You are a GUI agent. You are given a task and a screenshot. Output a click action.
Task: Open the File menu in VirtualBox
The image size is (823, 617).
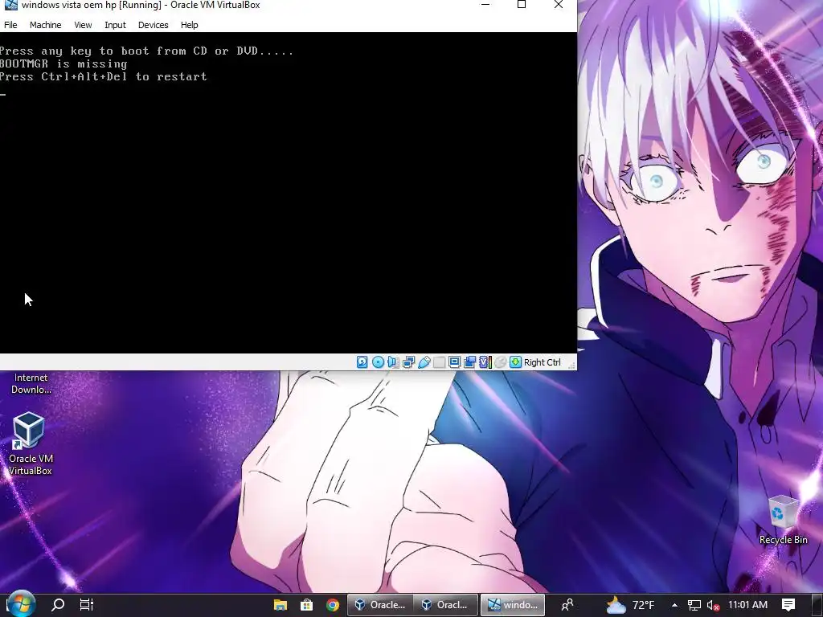(x=10, y=25)
